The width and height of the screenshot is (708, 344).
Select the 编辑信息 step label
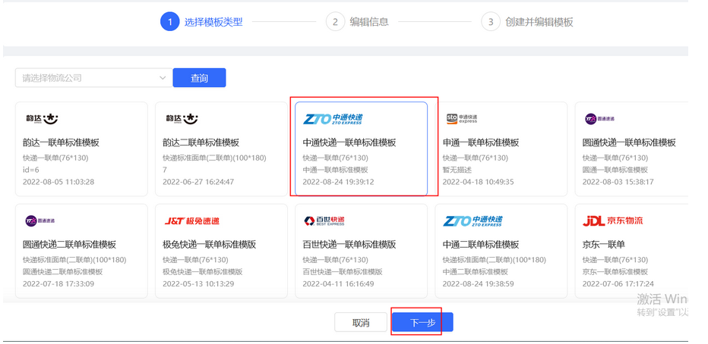coord(369,22)
